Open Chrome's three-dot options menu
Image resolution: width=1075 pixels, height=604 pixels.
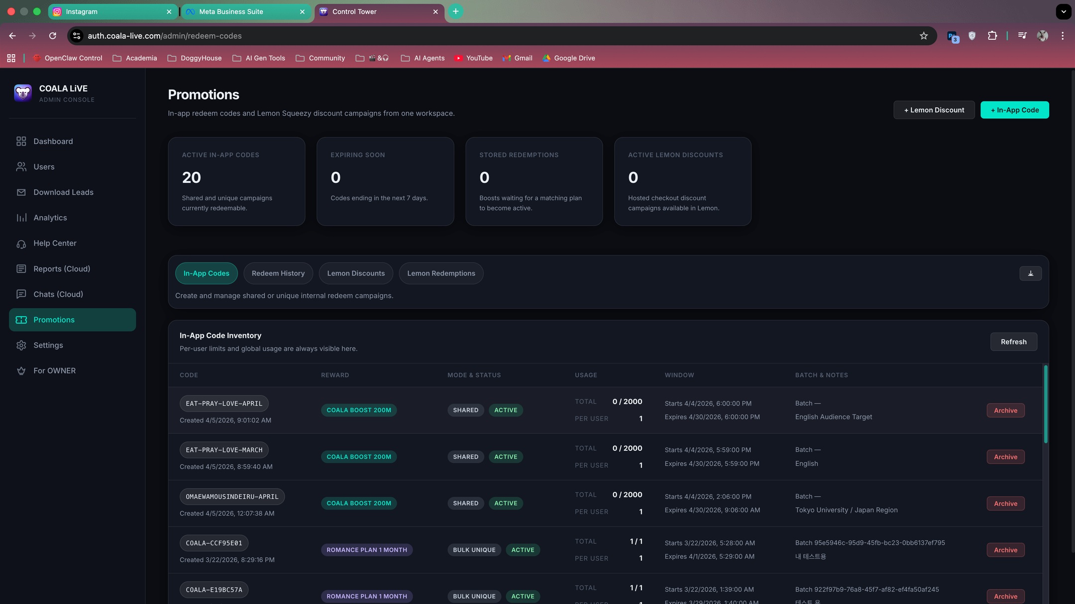(1063, 35)
